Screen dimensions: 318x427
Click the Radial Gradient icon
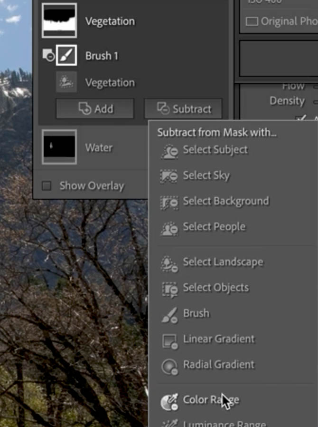170,367
